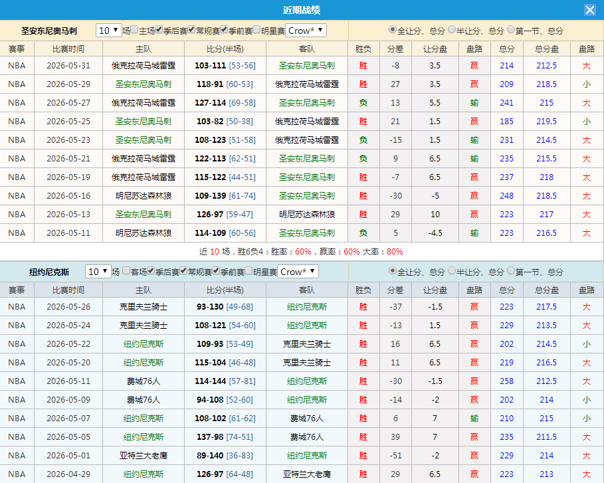Screen dimensions: 604x483
Task: Click the 211.5 总分盘 value
Action: [547, 436]
